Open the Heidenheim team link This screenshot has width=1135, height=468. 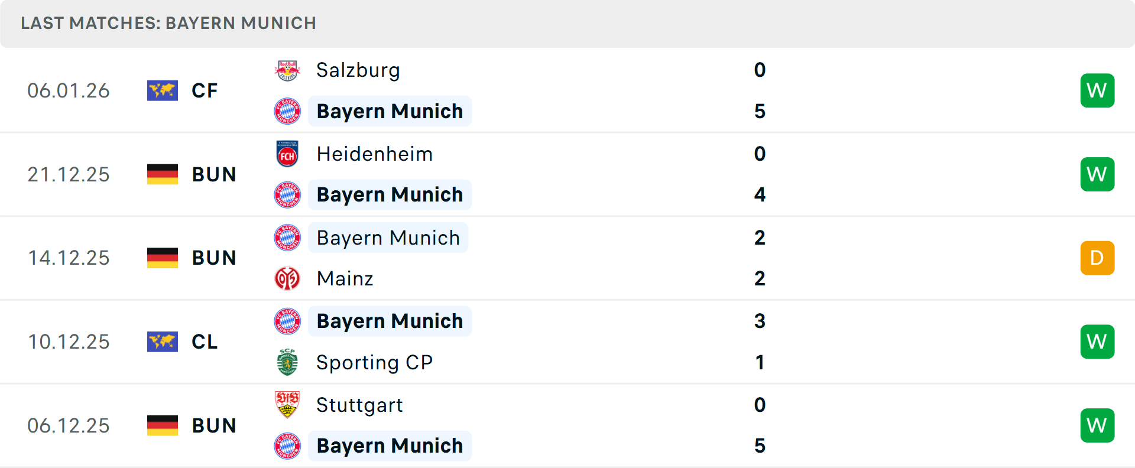point(374,154)
